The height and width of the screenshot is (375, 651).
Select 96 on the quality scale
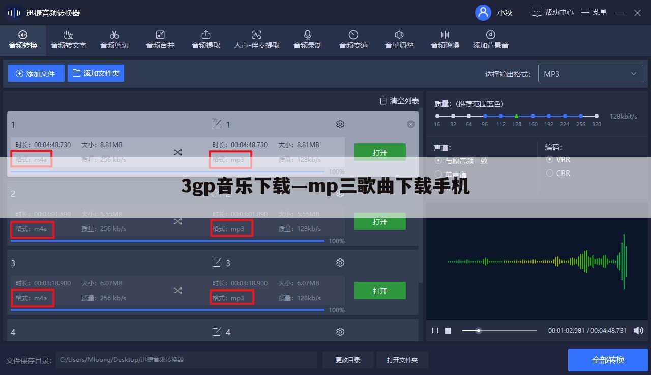(485, 116)
